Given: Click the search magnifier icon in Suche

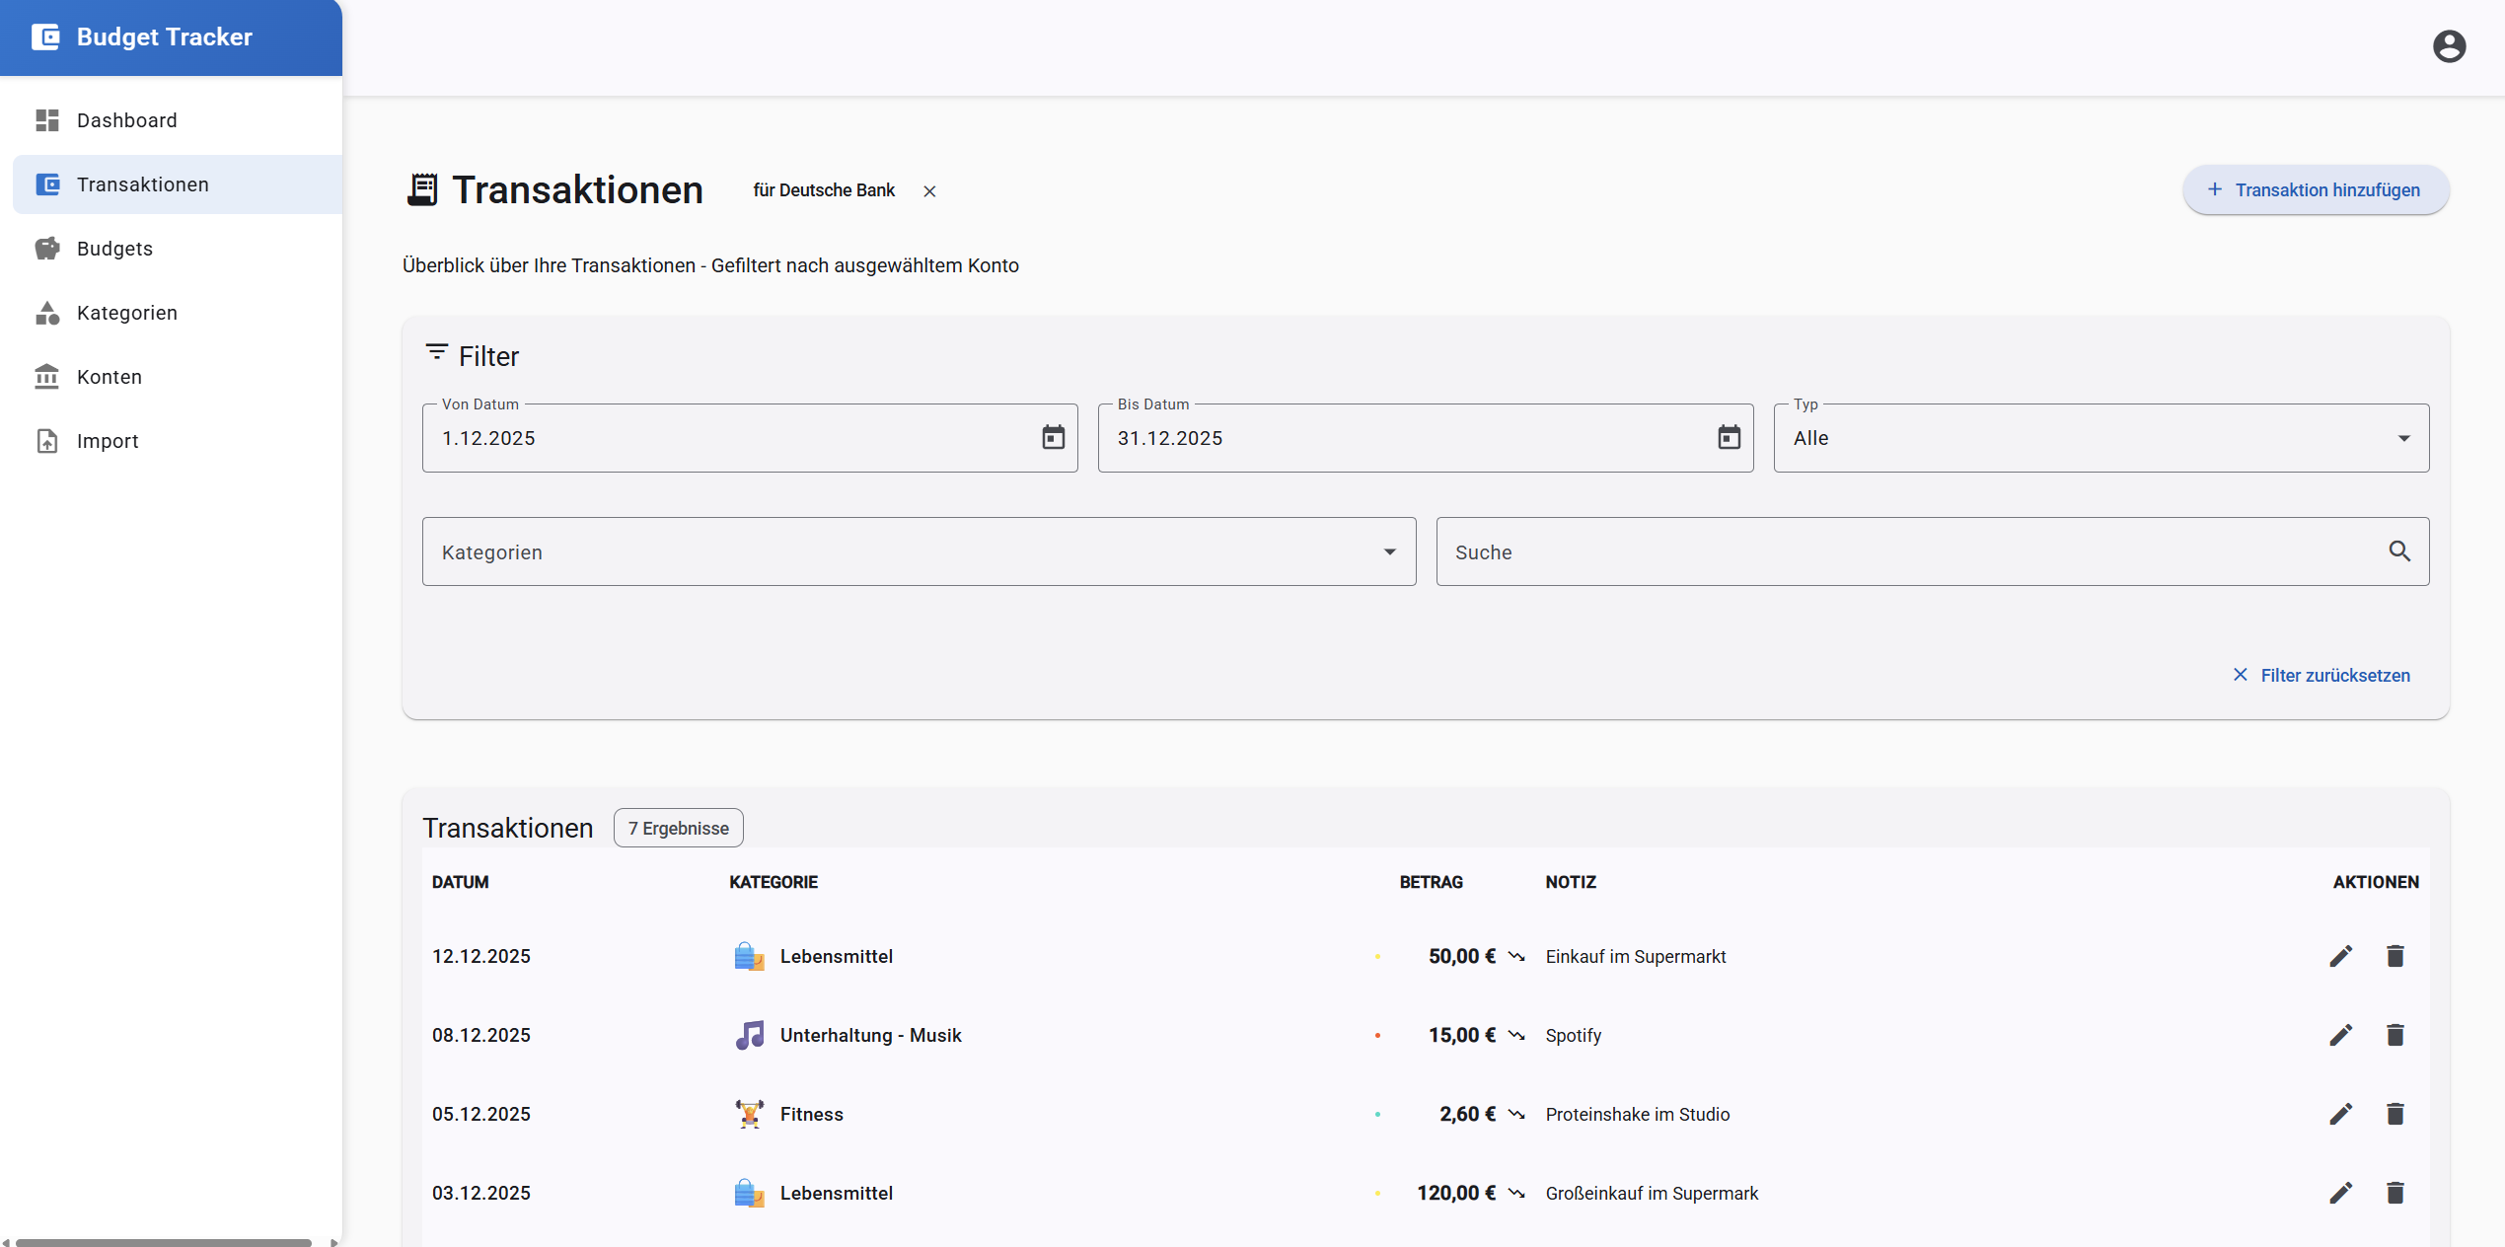Looking at the screenshot, I should (2399, 551).
